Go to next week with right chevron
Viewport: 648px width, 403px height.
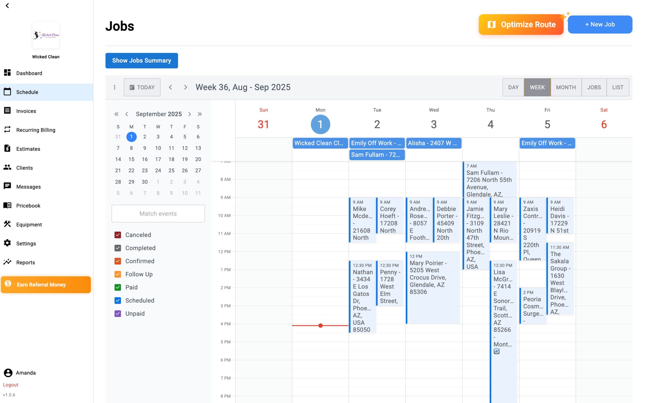click(x=185, y=87)
